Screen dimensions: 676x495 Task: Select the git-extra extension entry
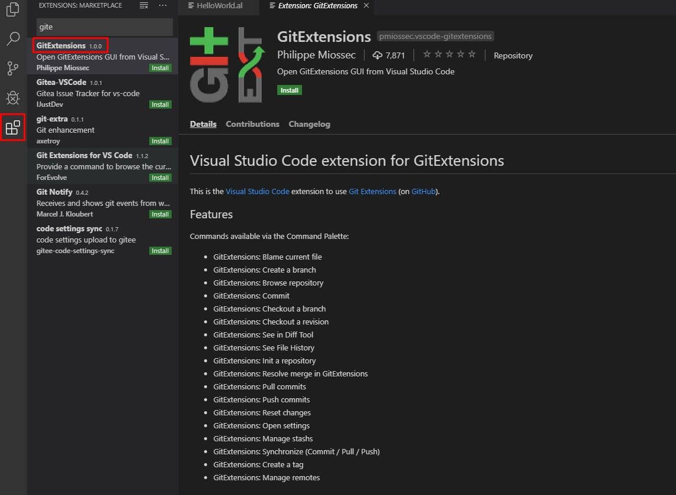[103, 129]
